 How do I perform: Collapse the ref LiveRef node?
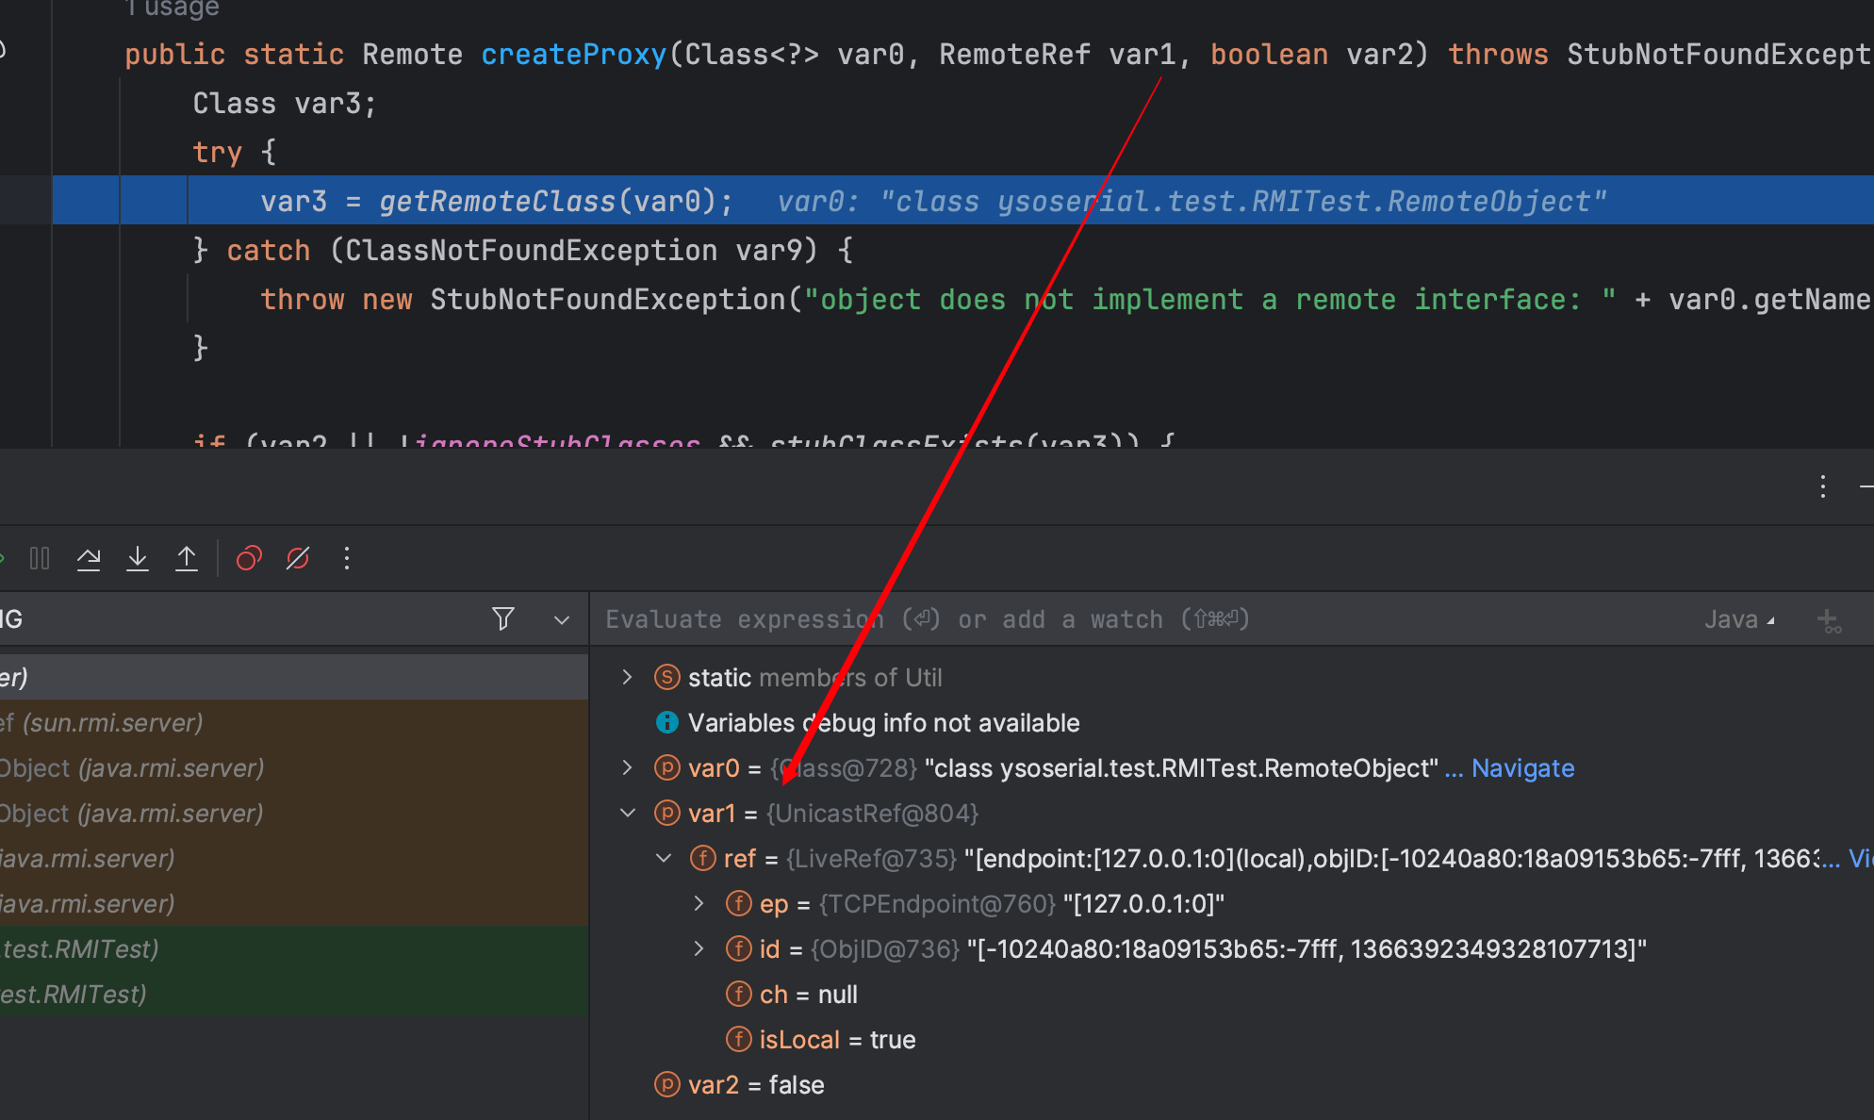[664, 858]
